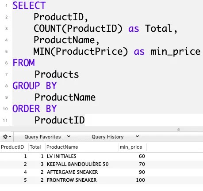Click Total value 2 in FRONTROW SNEAKER row
Image resolution: width=203 pixels, height=191 pixels.
[42, 180]
